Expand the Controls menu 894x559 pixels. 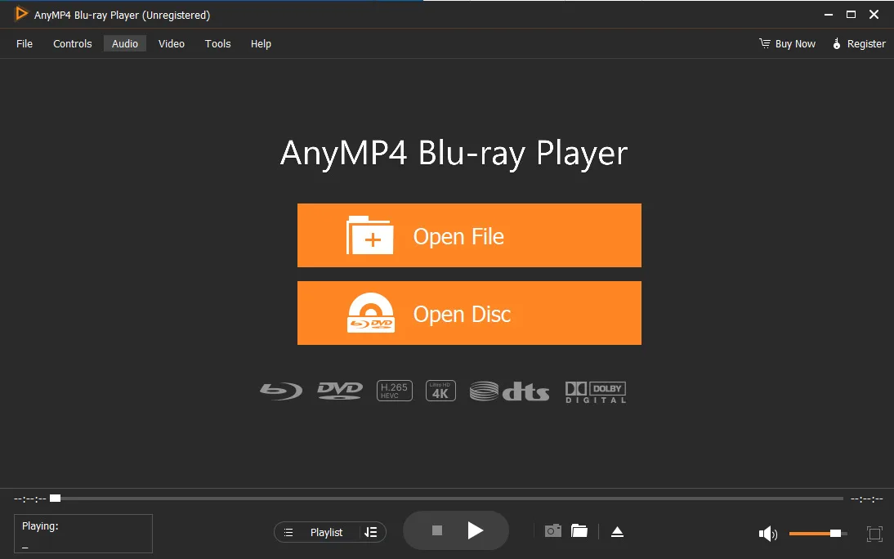point(73,43)
